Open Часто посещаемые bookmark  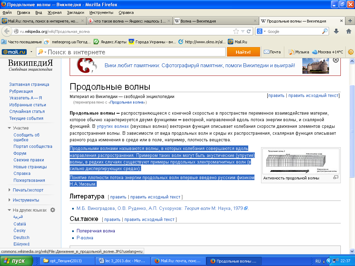[21, 42]
